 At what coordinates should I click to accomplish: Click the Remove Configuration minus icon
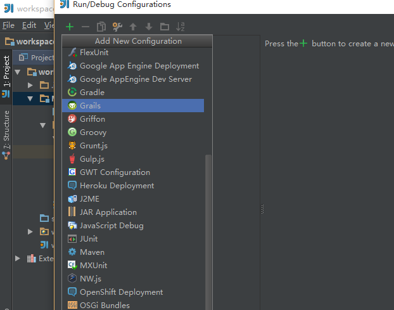(x=86, y=27)
